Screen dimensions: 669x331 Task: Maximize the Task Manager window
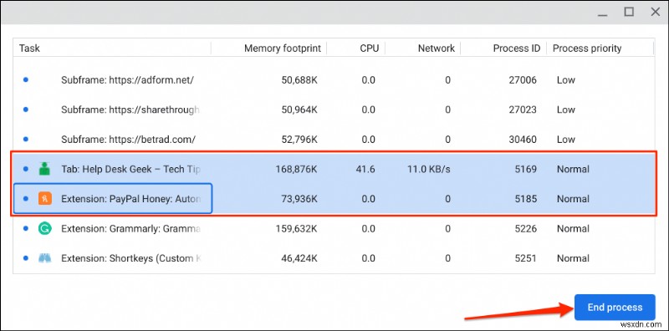pos(629,12)
